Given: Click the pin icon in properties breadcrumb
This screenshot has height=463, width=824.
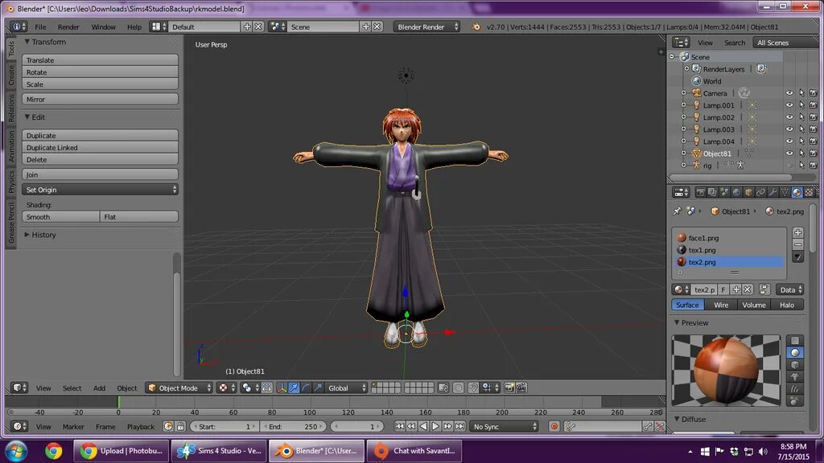Looking at the screenshot, I should pos(677,211).
